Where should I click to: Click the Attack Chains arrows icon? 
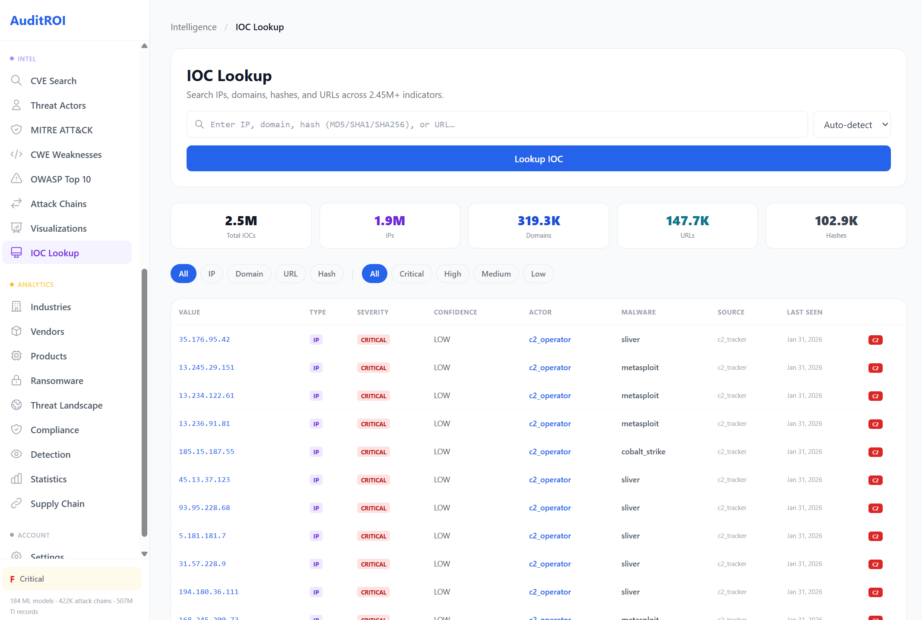pos(16,203)
